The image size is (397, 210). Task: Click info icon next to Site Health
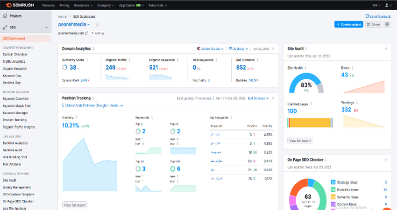(x=305, y=68)
